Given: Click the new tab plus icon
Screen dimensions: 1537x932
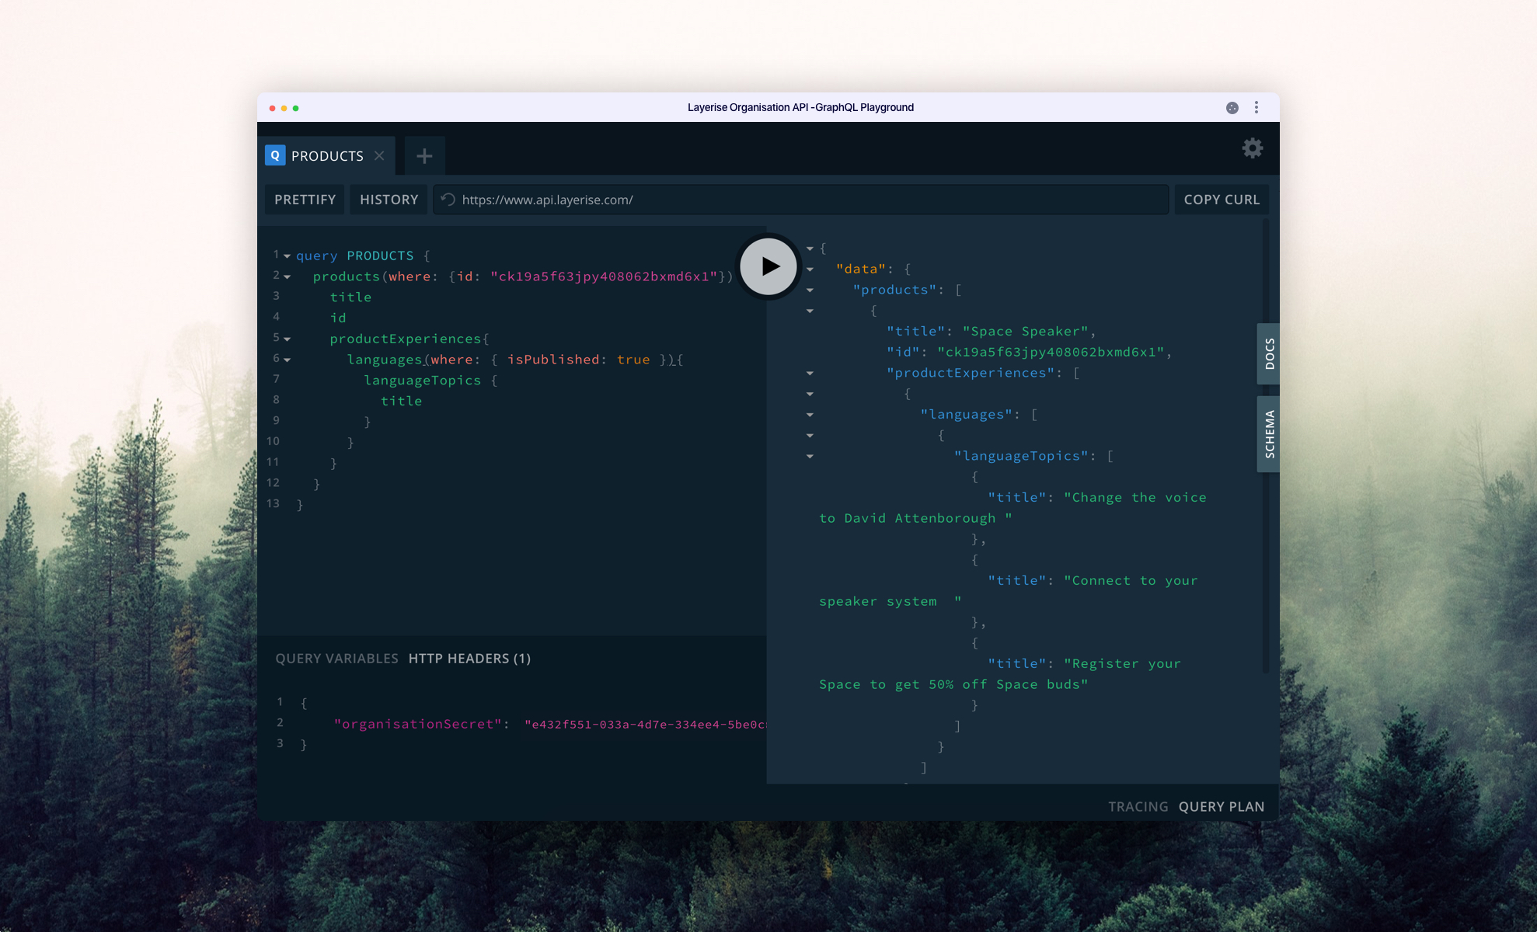Looking at the screenshot, I should tap(425, 155).
